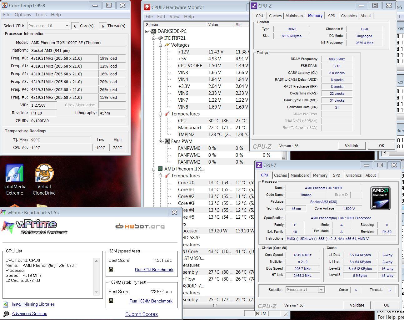The height and width of the screenshot is (320, 404).
Task: Click the AMD Phenom II logo in CPU-Z
Action: pyautogui.click(x=380, y=198)
